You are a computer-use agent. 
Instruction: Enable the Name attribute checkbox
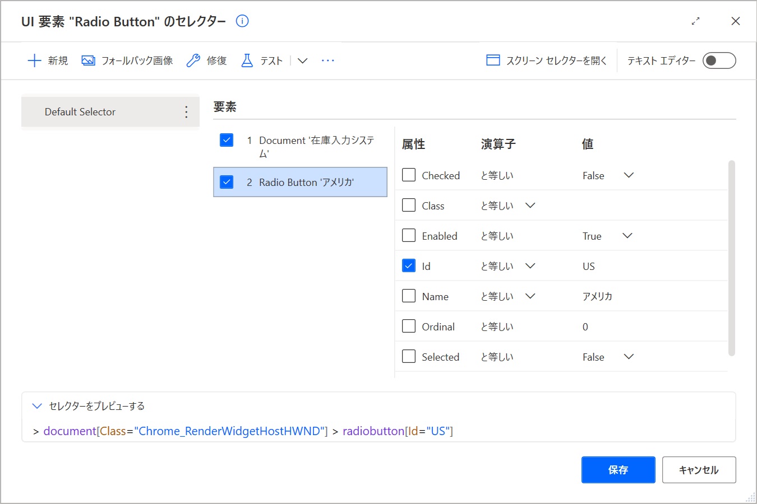point(409,296)
